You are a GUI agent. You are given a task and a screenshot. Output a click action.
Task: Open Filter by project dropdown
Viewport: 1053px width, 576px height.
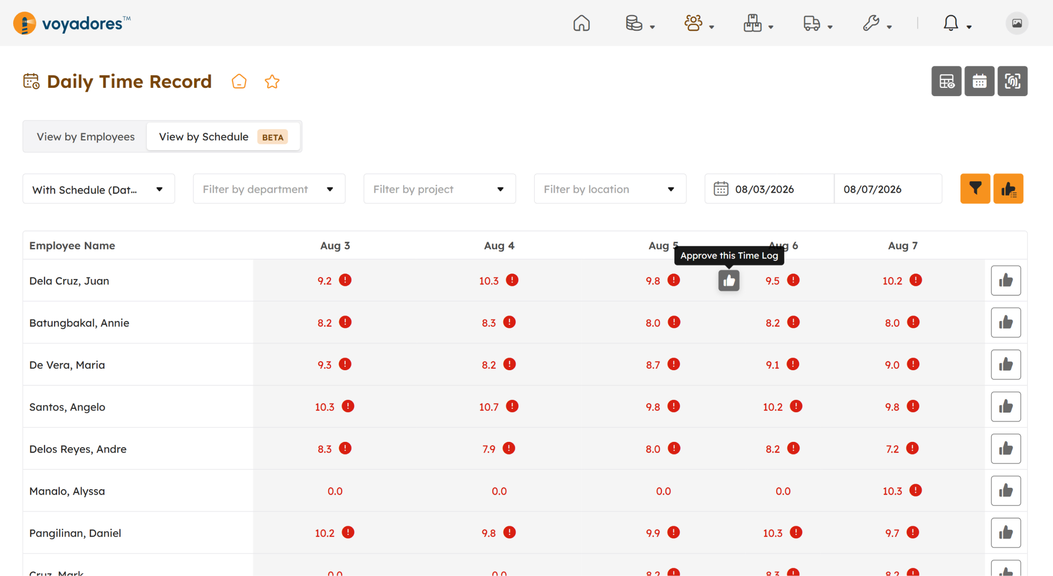coord(440,189)
